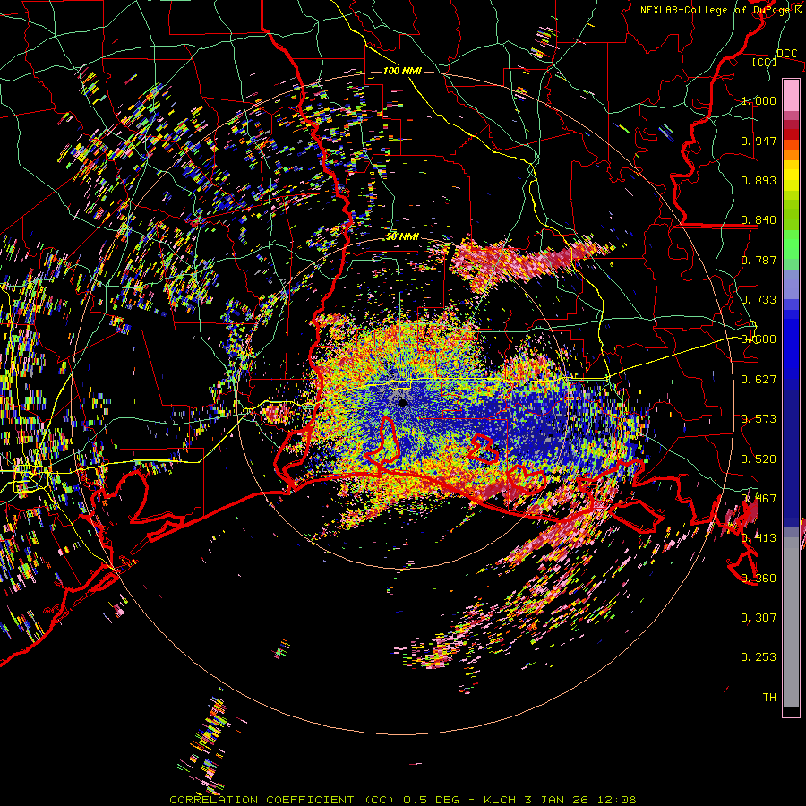The height and width of the screenshot is (806, 806).
Task: Pick the light periwinkle swatch near 0.733
Action: point(791,284)
